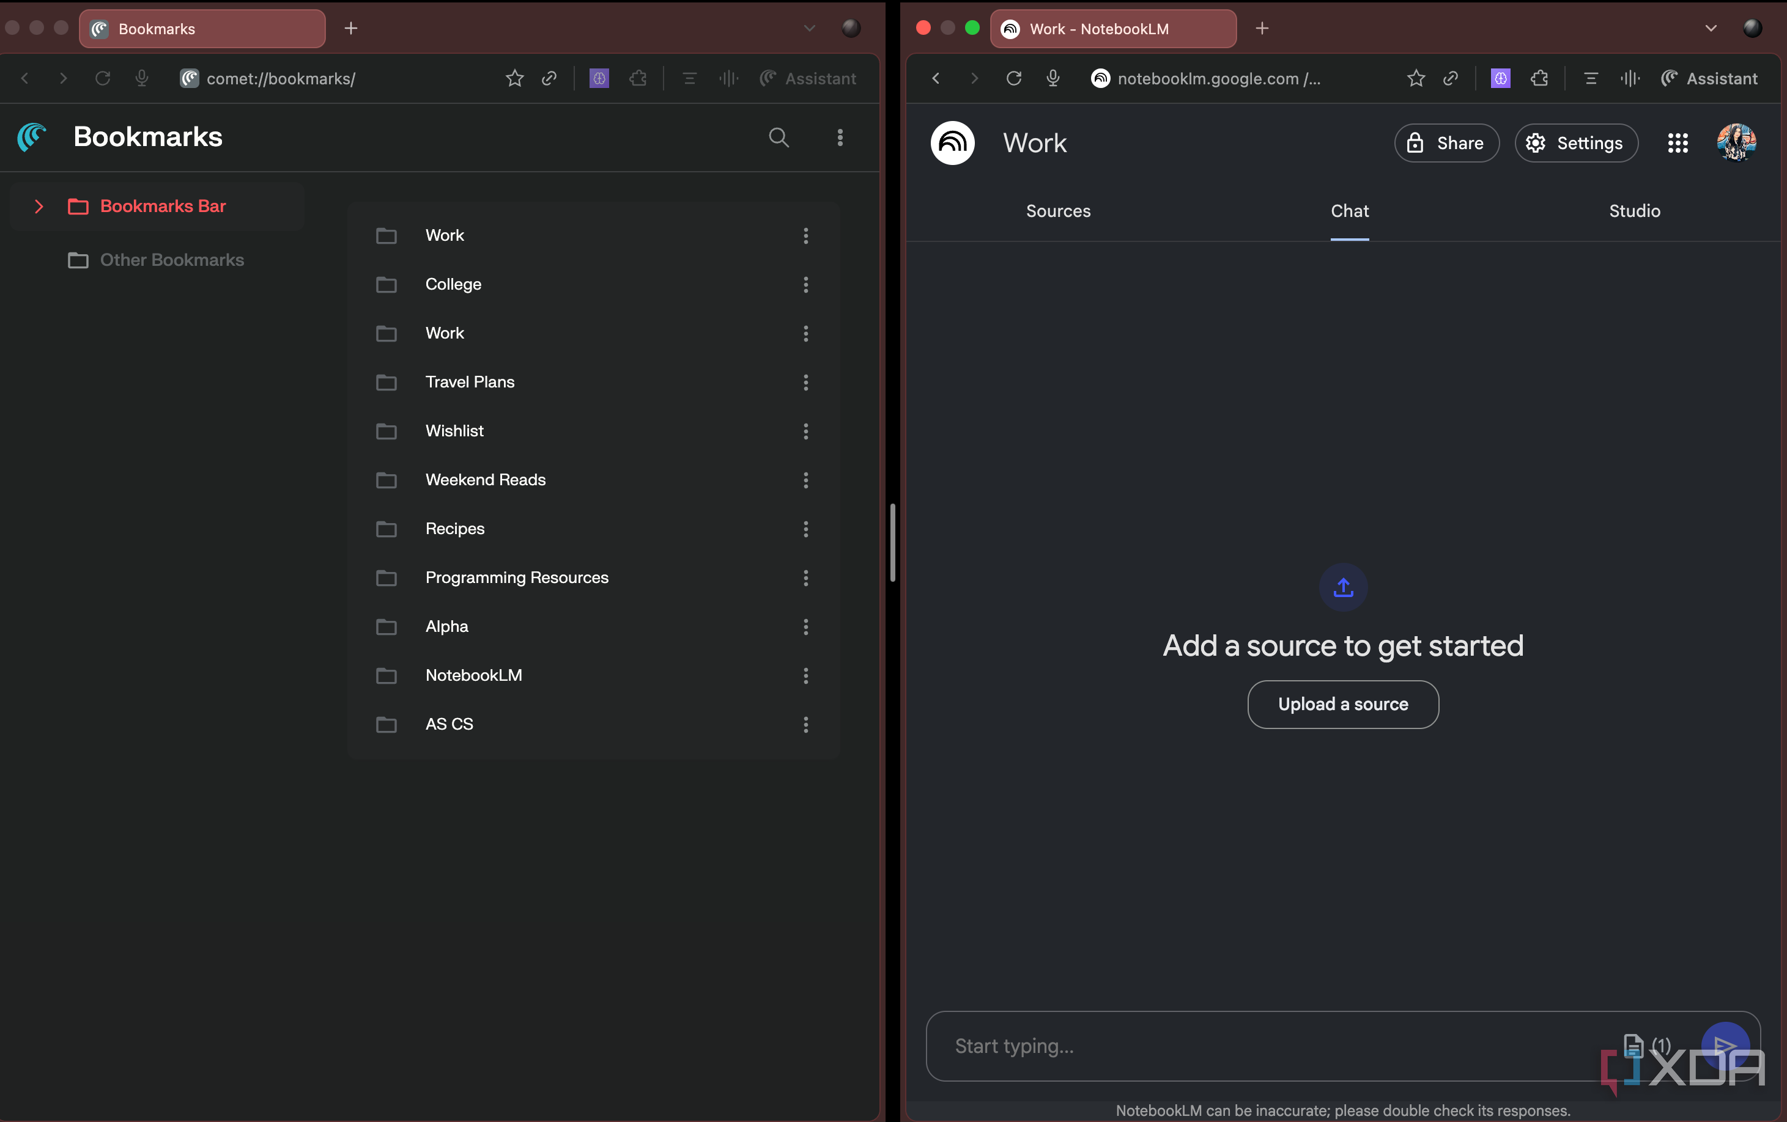This screenshot has height=1122, width=1787.
Task: Star the notebooklm.google.com page
Action: coord(1415,78)
